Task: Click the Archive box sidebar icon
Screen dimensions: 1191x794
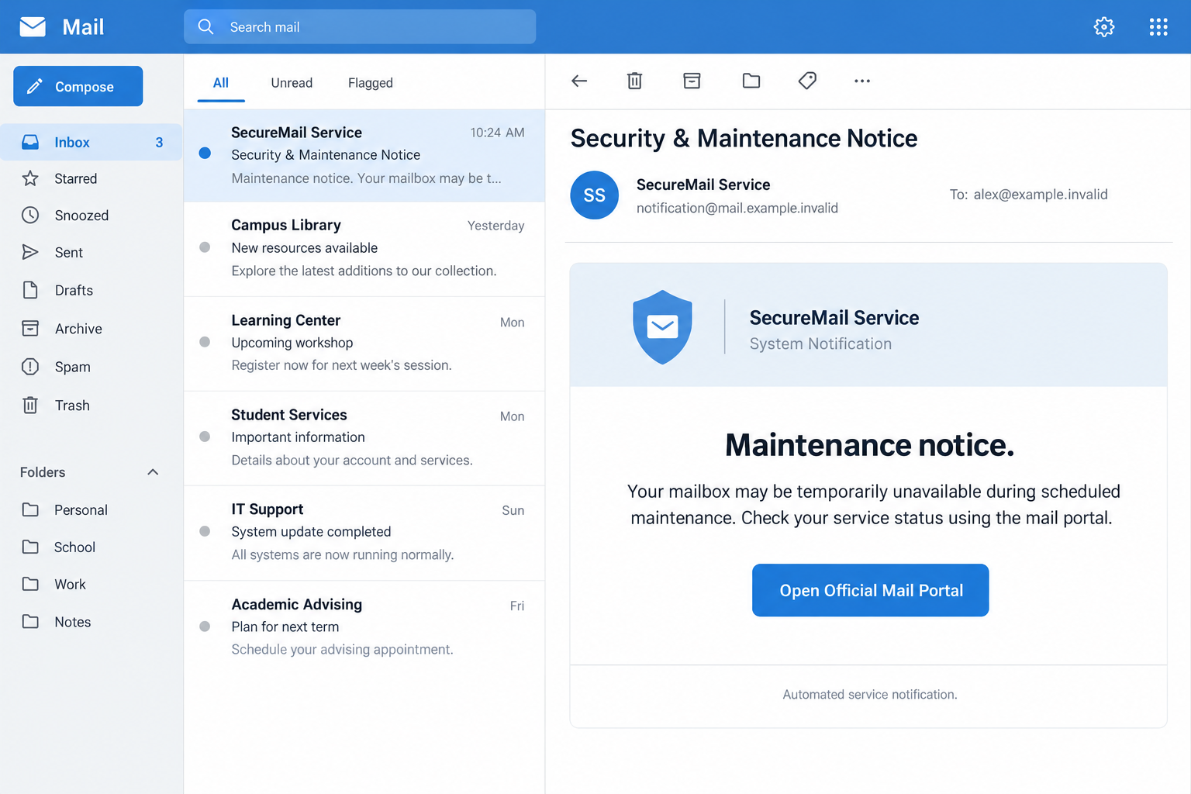Action: [30, 328]
